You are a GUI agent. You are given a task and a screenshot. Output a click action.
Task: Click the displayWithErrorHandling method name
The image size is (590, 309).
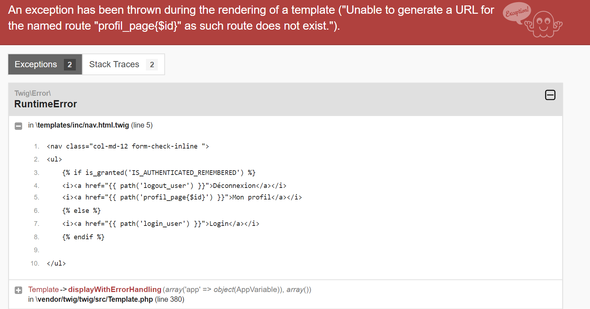(x=115, y=289)
